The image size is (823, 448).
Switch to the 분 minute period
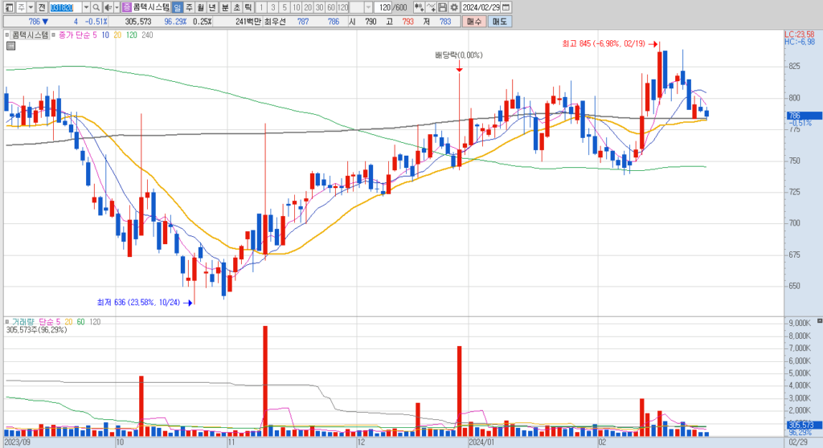pyautogui.click(x=225, y=7)
